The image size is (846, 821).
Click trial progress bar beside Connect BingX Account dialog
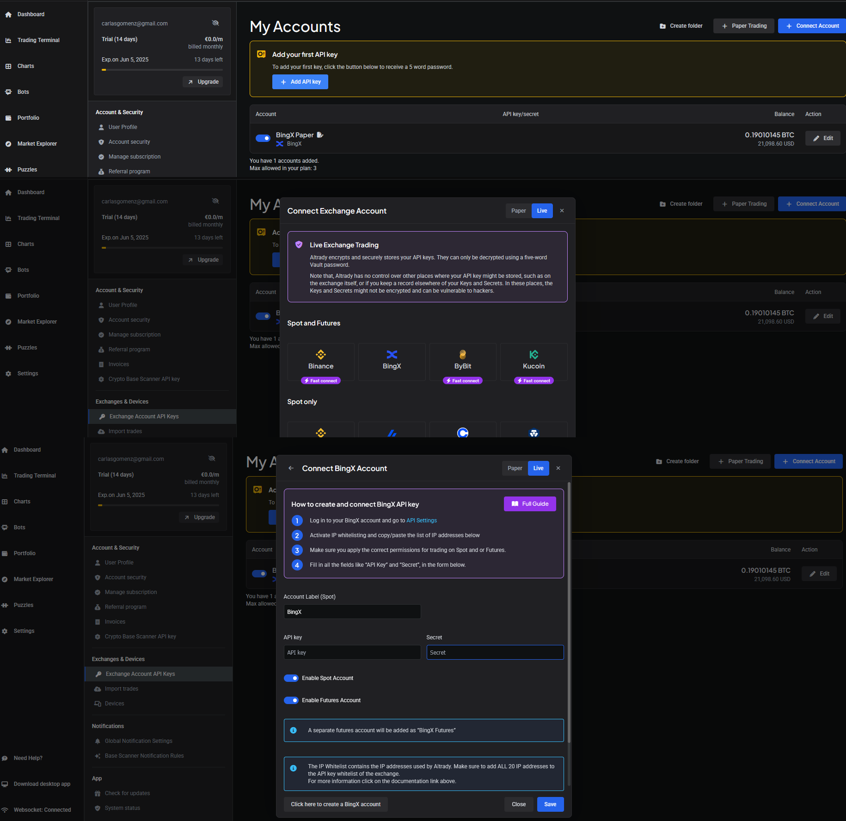(x=159, y=505)
